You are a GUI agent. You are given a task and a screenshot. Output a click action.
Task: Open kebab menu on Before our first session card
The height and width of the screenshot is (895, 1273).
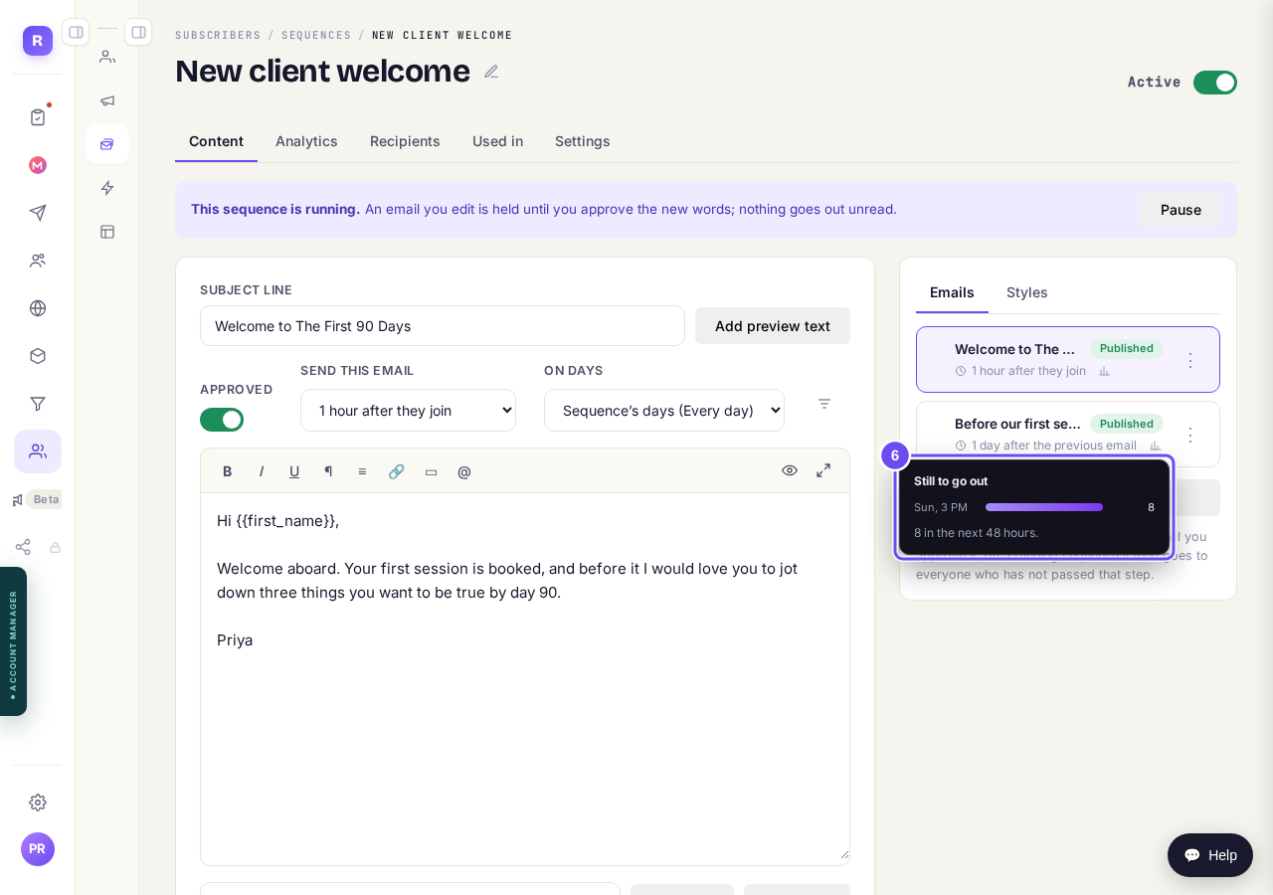pos(1190,435)
